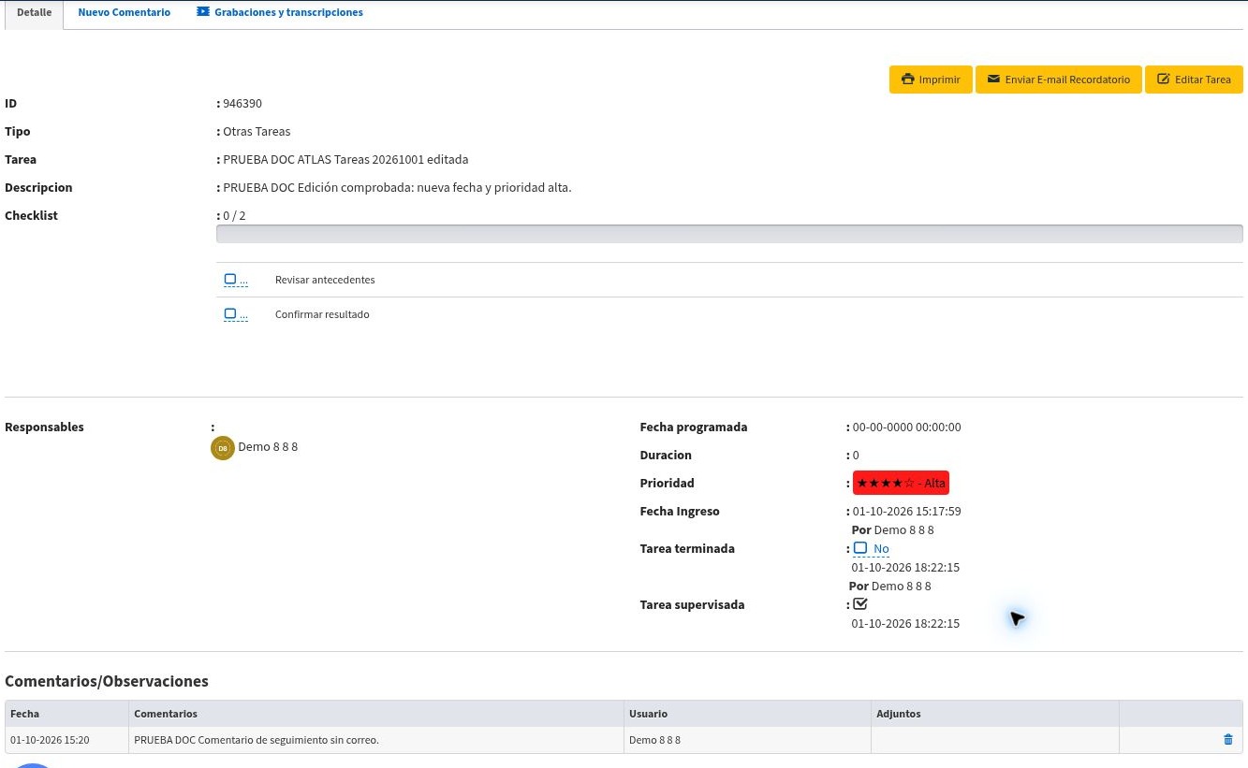Toggle the Tarea terminada checkbox
Image resolution: width=1248 pixels, height=768 pixels.
tap(860, 548)
